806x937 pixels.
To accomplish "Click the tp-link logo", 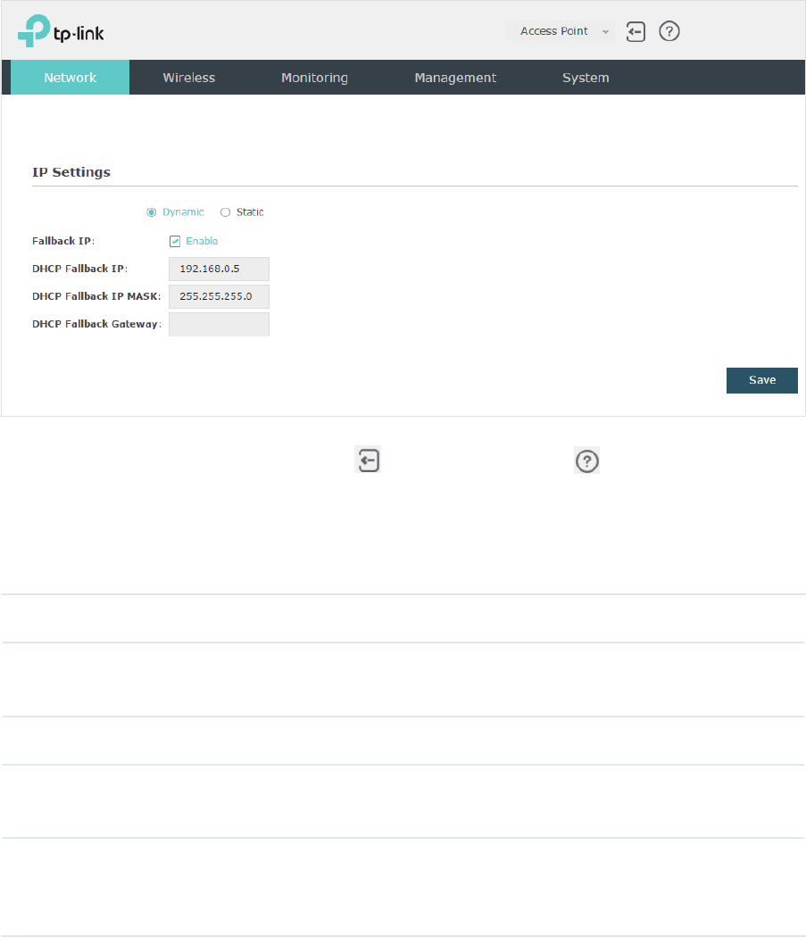I will point(61,31).
